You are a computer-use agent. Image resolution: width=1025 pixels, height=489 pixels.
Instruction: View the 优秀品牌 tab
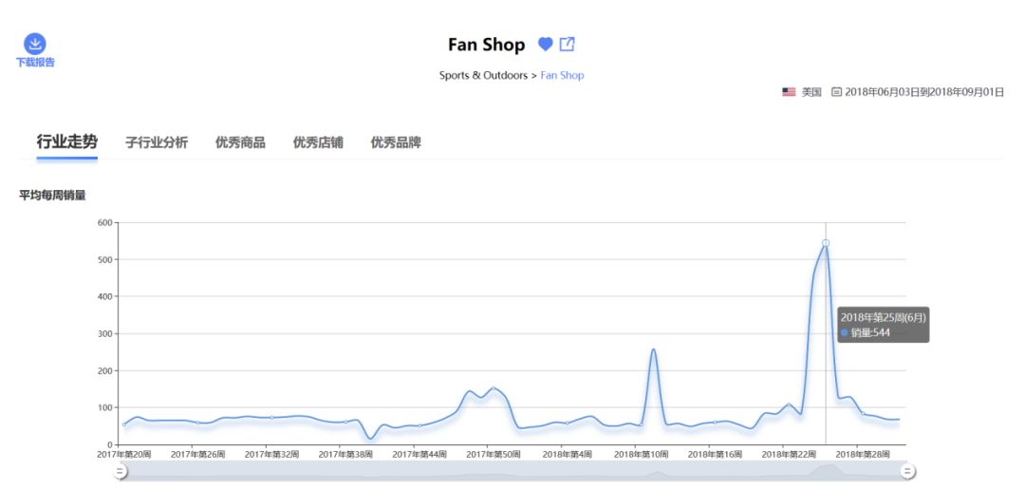(x=396, y=142)
